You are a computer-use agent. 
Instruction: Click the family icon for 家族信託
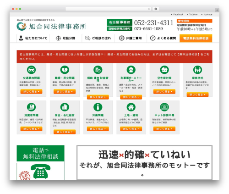click(x=197, y=70)
